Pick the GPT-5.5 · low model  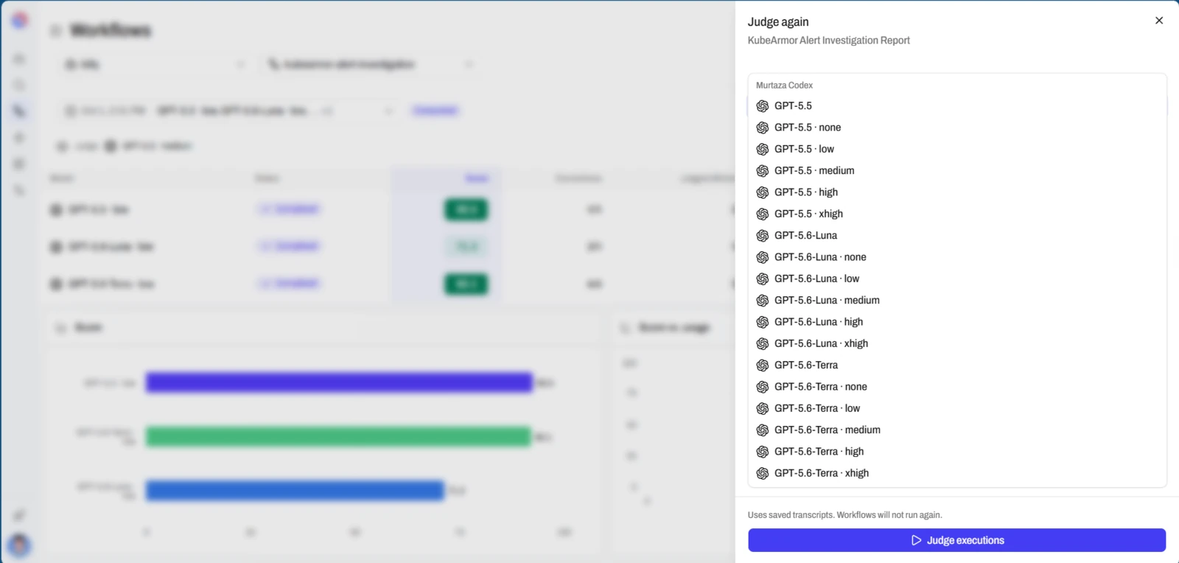[x=957, y=149]
